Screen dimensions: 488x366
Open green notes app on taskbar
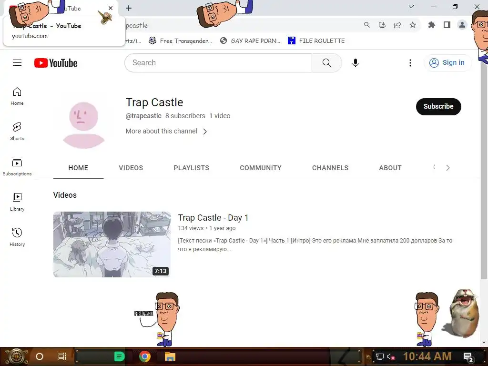pyautogui.click(x=119, y=356)
